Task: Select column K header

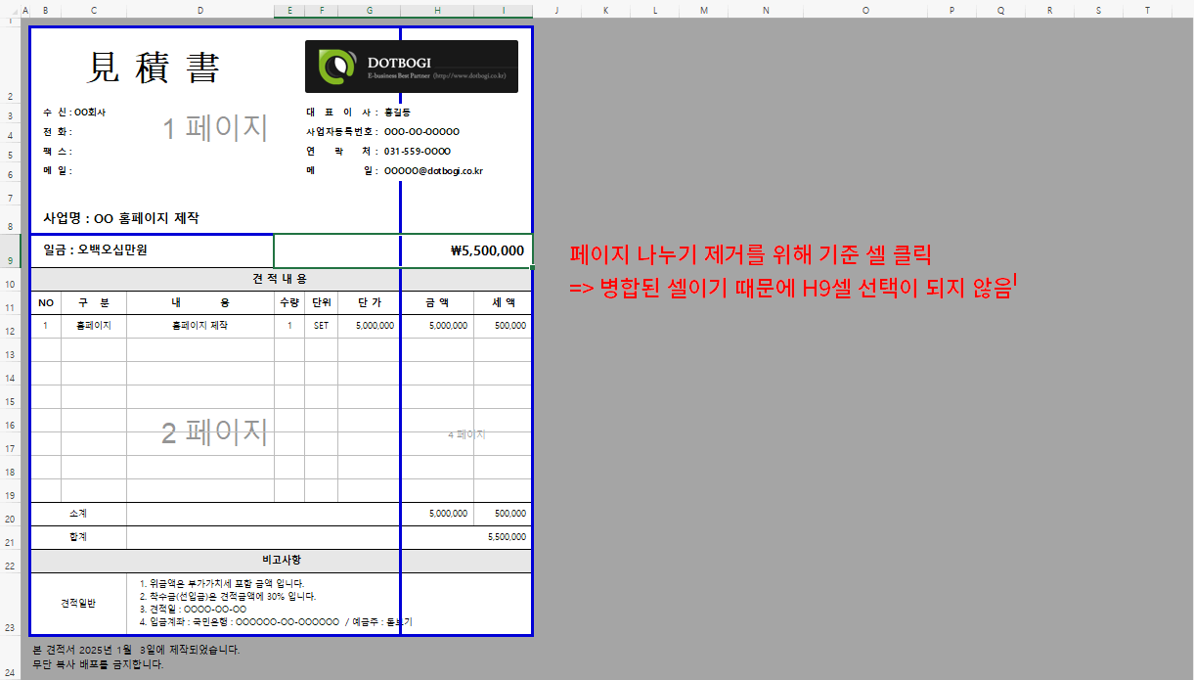Action: (x=605, y=10)
